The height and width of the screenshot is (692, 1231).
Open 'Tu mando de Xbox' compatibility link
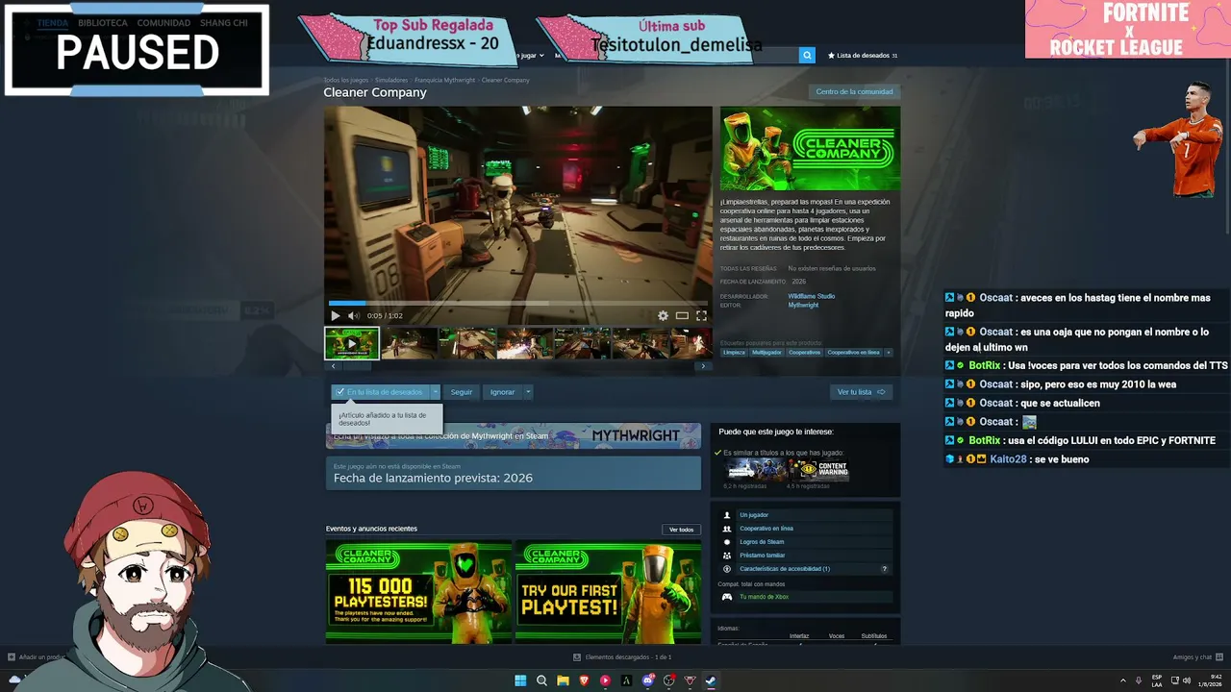click(764, 597)
